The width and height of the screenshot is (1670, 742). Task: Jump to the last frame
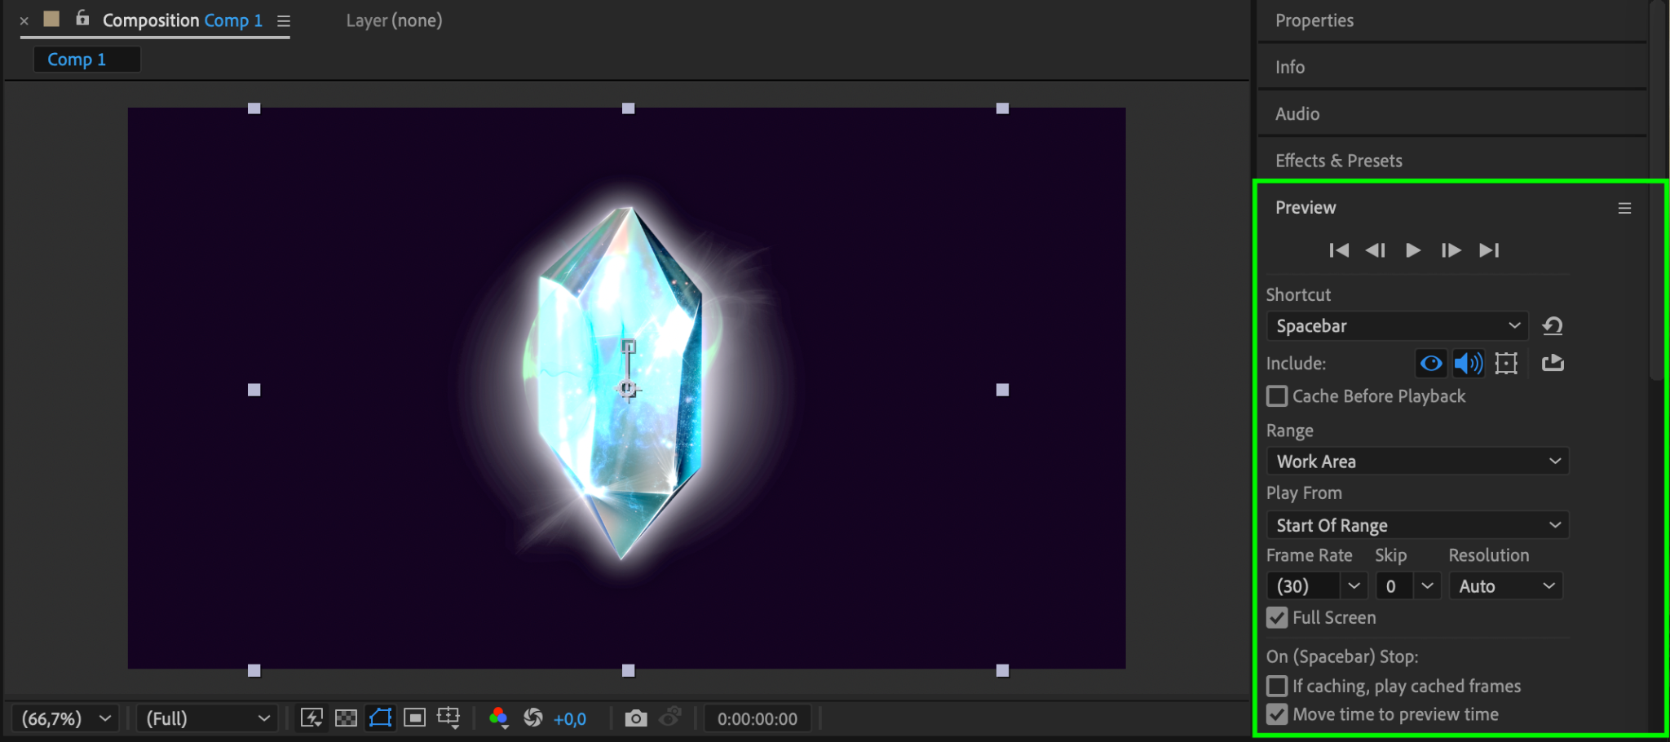1489,250
